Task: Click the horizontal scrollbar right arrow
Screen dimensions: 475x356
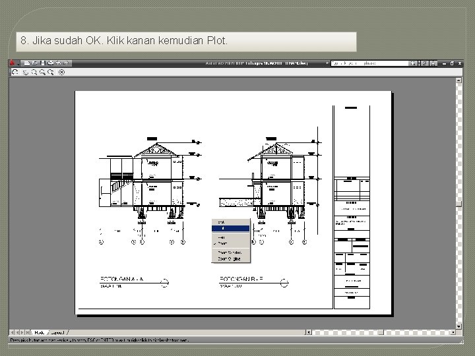Action: click(453, 332)
